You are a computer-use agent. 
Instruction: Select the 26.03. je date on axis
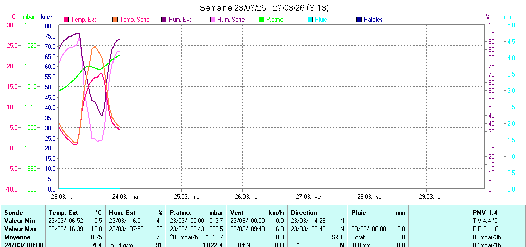coord(246,197)
